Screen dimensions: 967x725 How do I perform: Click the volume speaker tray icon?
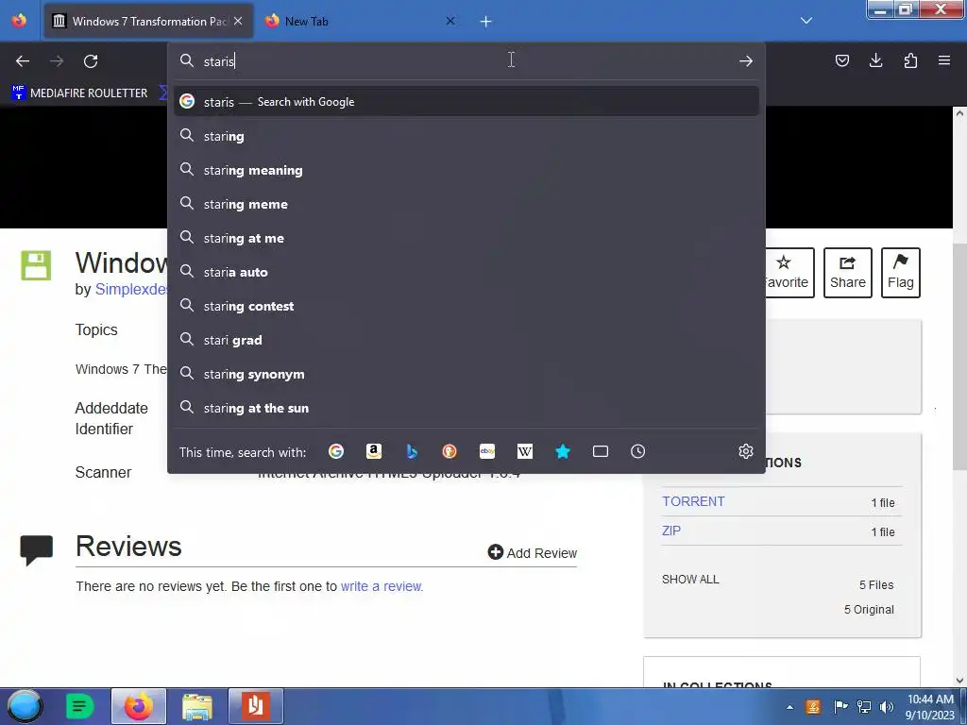click(x=886, y=707)
